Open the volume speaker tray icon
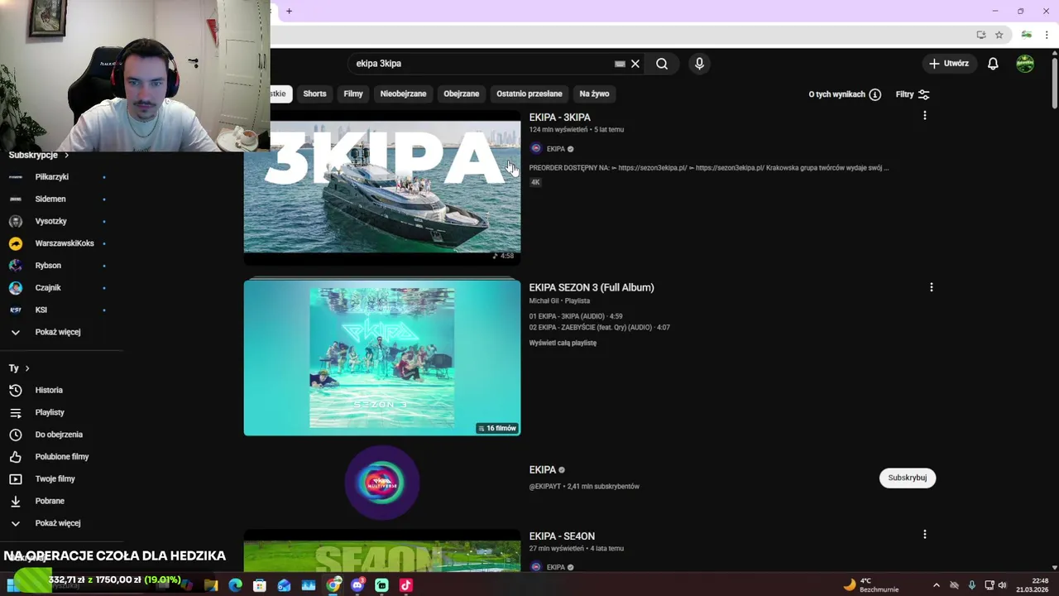This screenshot has width=1059, height=596. pyautogui.click(x=1002, y=585)
